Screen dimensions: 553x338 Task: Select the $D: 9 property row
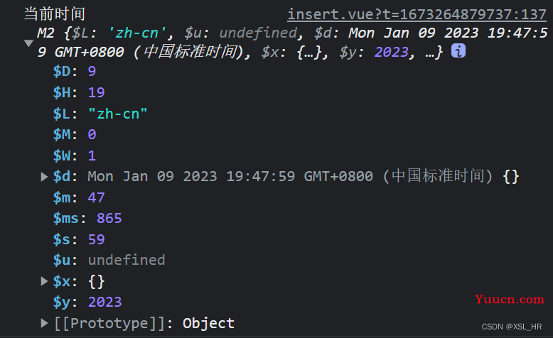click(75, 71)
